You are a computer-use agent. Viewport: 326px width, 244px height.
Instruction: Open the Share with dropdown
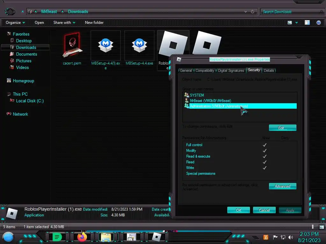pos(64,23)
